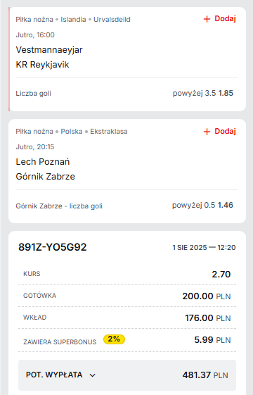Click the 2% superbonus badge
This screenshot has width=253, height=395.
coord(114,339)
